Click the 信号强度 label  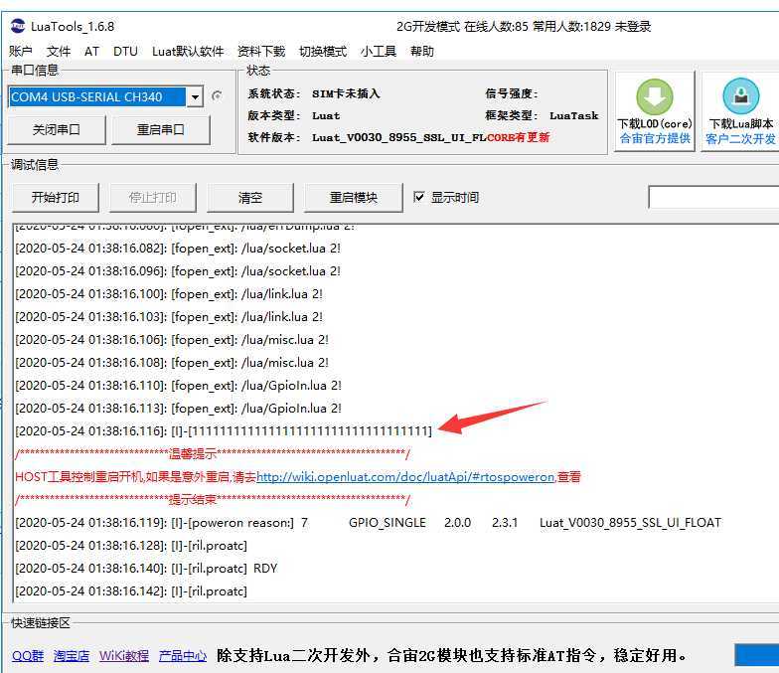click(x=511, y=93)
